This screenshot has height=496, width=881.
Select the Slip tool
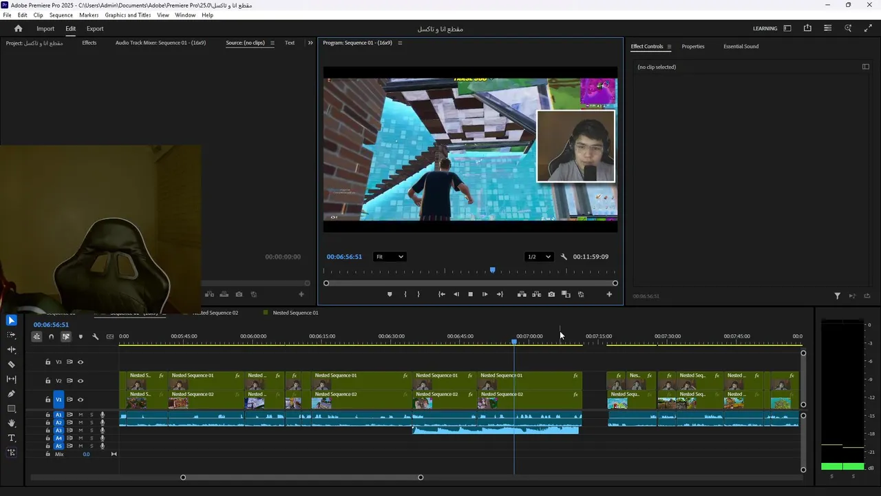coord(11,379)
